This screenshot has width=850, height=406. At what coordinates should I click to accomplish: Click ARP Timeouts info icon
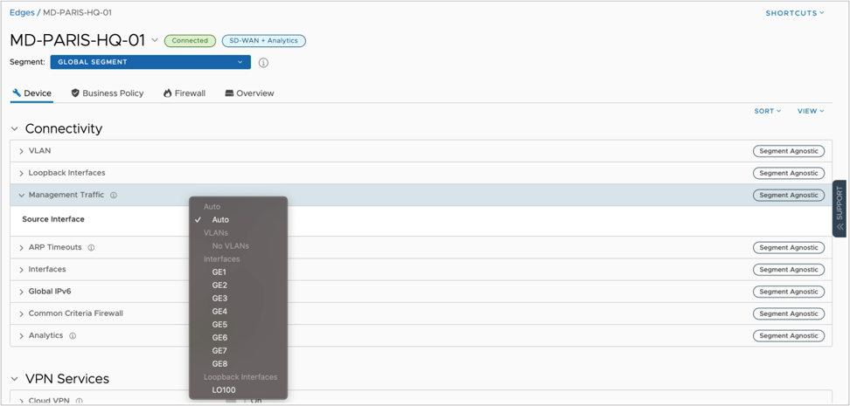91,248
